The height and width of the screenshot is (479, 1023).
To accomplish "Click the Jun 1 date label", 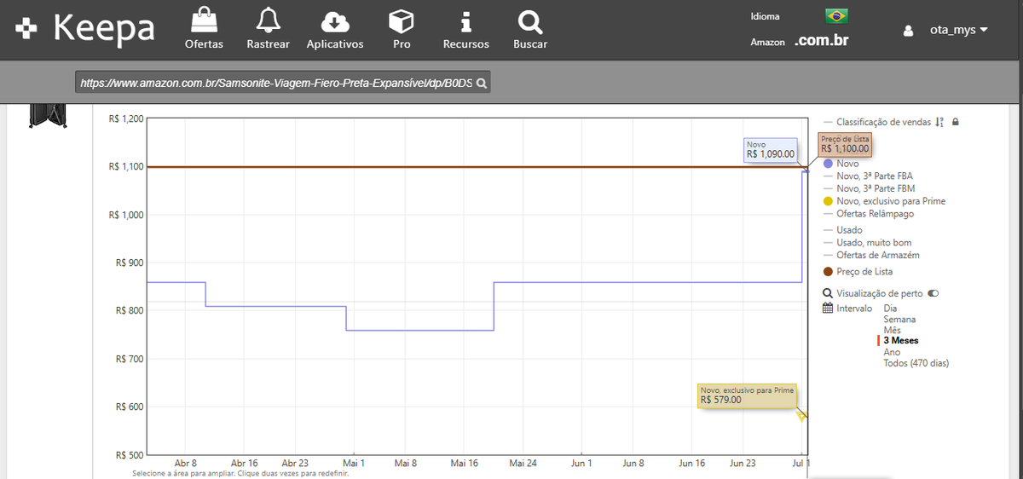I will (581, 464).
